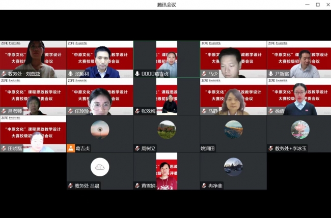This screenshot has width=331, height=218.
Task: Click mic icon beside 教务处 吕晨
Action: 71,185
